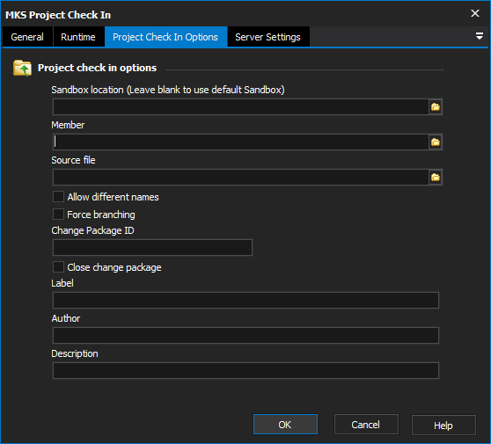Viewport: 491px width, 444px height.
Task: Open the tab list dropdown arrow
Action: tap(479, 36)
